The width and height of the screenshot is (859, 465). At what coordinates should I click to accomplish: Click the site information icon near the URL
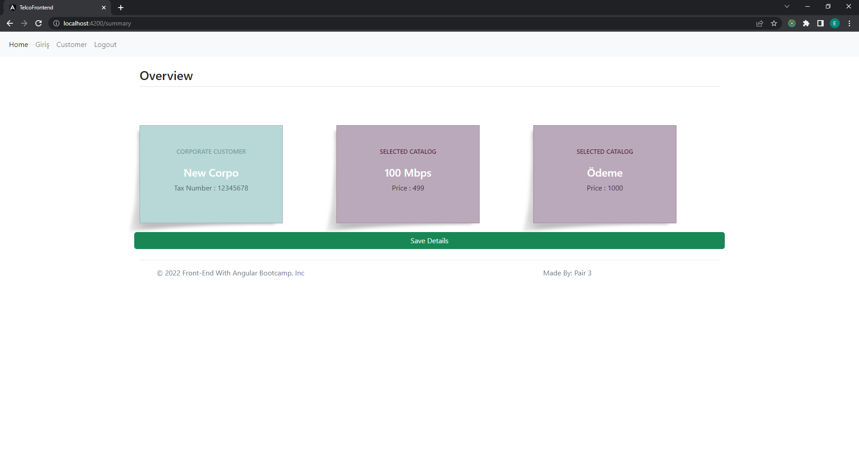(x=56, y=23)
